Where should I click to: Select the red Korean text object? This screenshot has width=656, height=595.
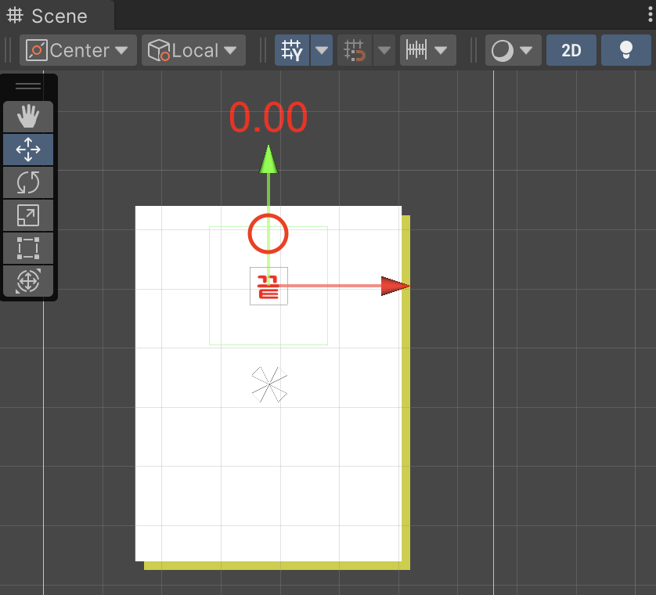coord(269,287)
